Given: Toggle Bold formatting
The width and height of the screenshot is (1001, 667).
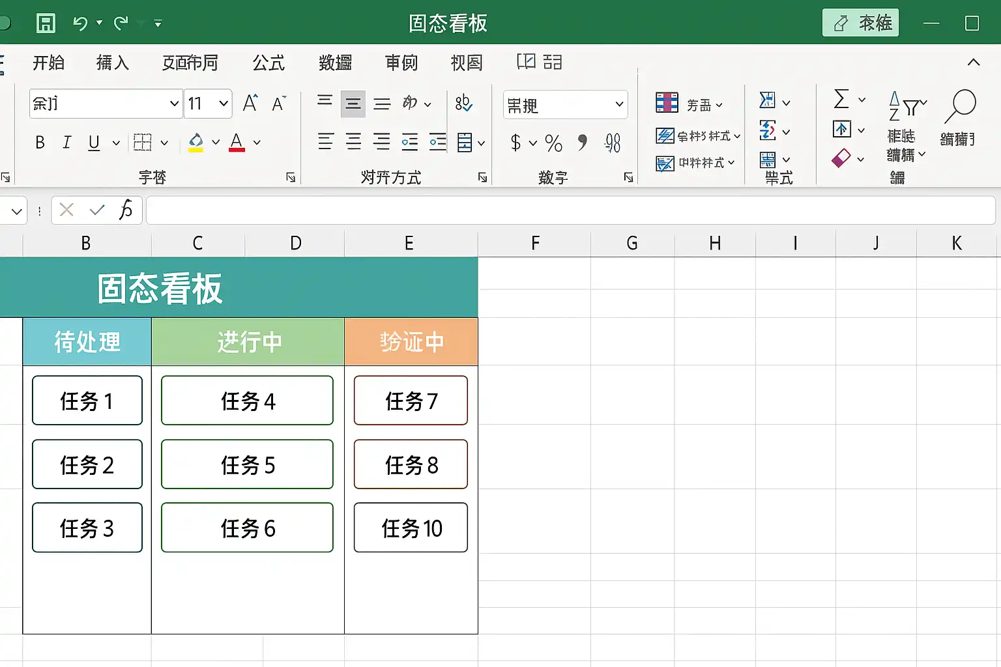Looking at the screenshot, I should [x=40, y=143].
